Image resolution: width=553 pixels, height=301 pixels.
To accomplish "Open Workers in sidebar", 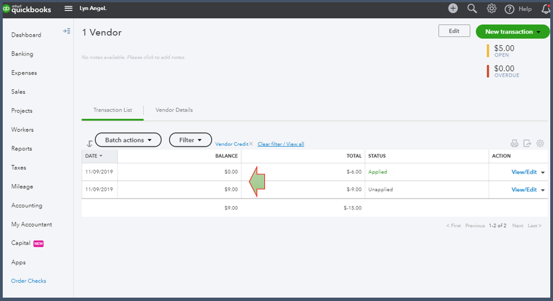I will (22, 130).
